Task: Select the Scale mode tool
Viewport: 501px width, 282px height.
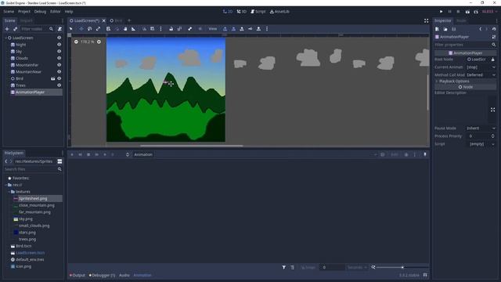Action: [98, 29]
